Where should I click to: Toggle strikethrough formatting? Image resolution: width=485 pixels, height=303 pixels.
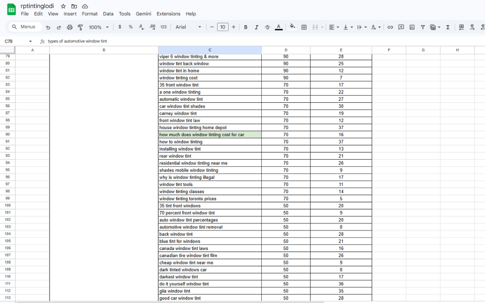[268, 27]
